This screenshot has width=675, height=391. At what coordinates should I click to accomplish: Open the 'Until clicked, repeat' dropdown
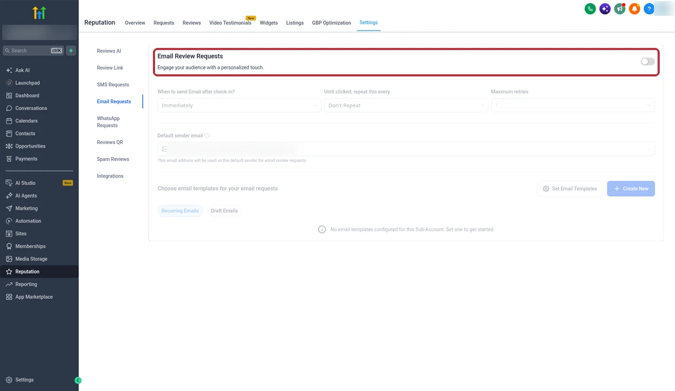point(406,105)
